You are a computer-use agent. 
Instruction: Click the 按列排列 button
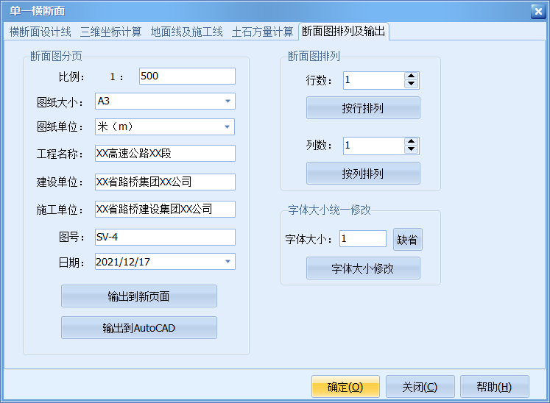(363, 173)
